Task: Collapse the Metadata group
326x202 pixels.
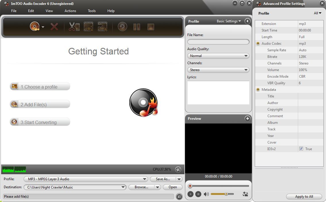Action: (258, 90)
